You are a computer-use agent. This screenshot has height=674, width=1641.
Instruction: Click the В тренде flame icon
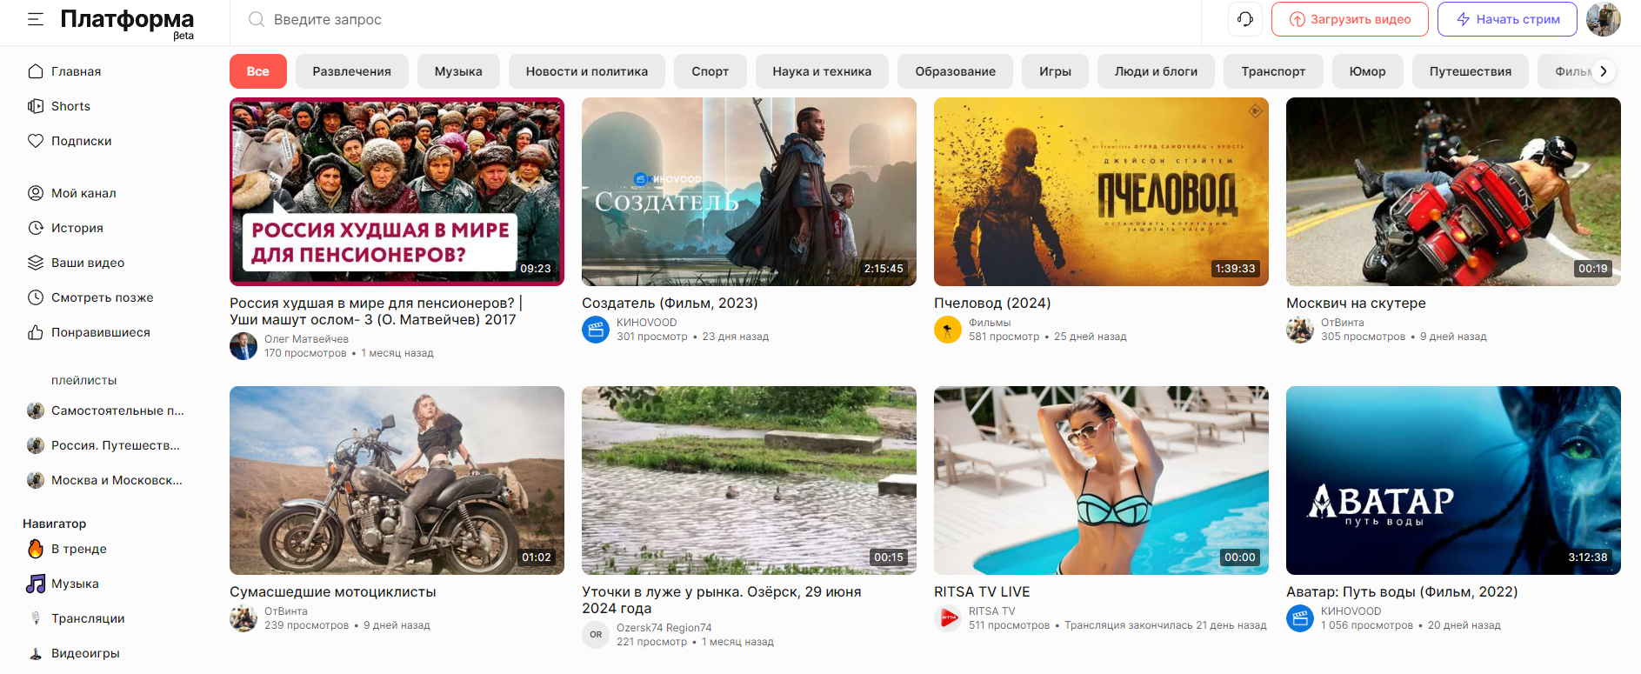(36, 549)
